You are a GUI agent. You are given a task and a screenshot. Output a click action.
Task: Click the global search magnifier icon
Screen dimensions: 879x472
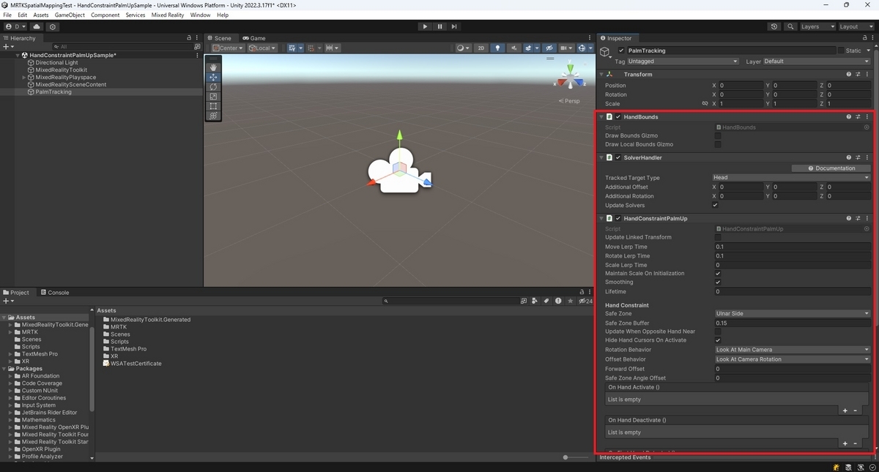[790, 26]
